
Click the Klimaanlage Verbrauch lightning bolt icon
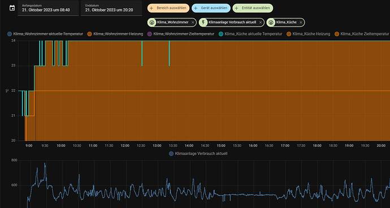click(203, 23)
